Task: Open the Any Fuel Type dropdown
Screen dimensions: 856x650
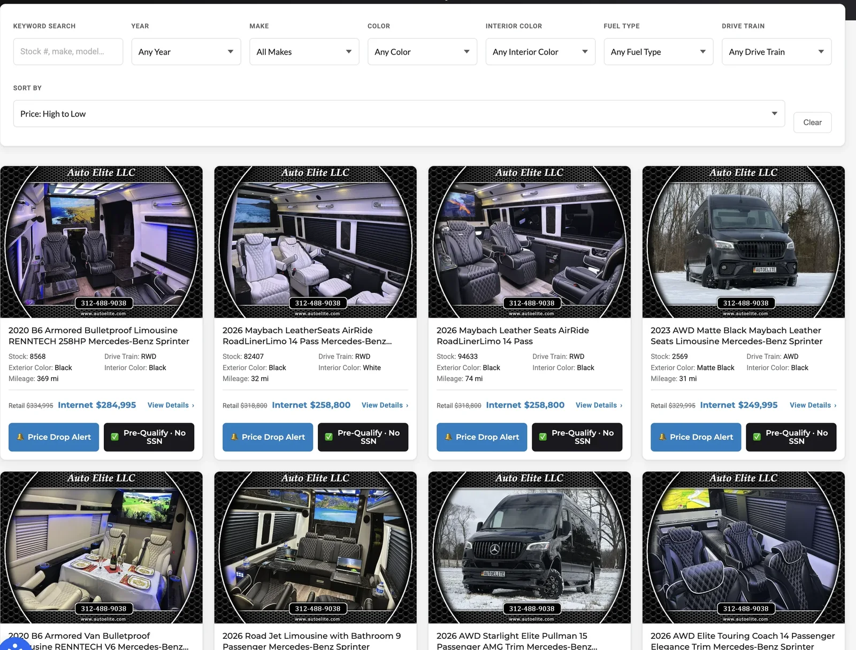Action: click(659, 52)
